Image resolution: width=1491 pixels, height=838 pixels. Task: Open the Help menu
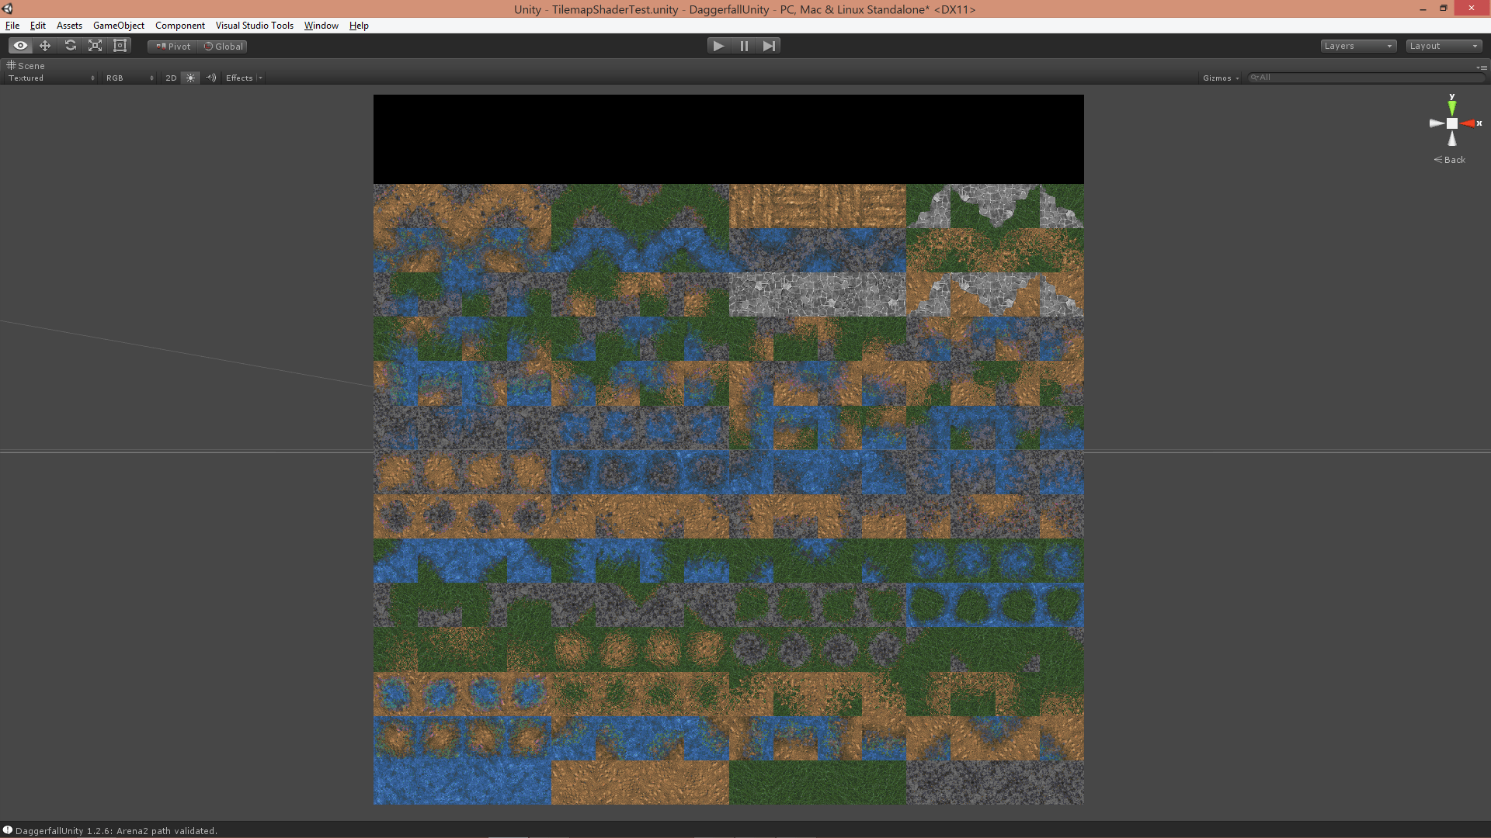[x=359, y=26]
